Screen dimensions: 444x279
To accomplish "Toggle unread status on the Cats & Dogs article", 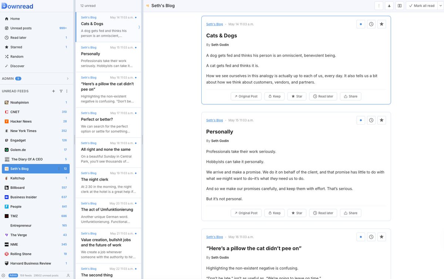I will [x=361, y=24].
